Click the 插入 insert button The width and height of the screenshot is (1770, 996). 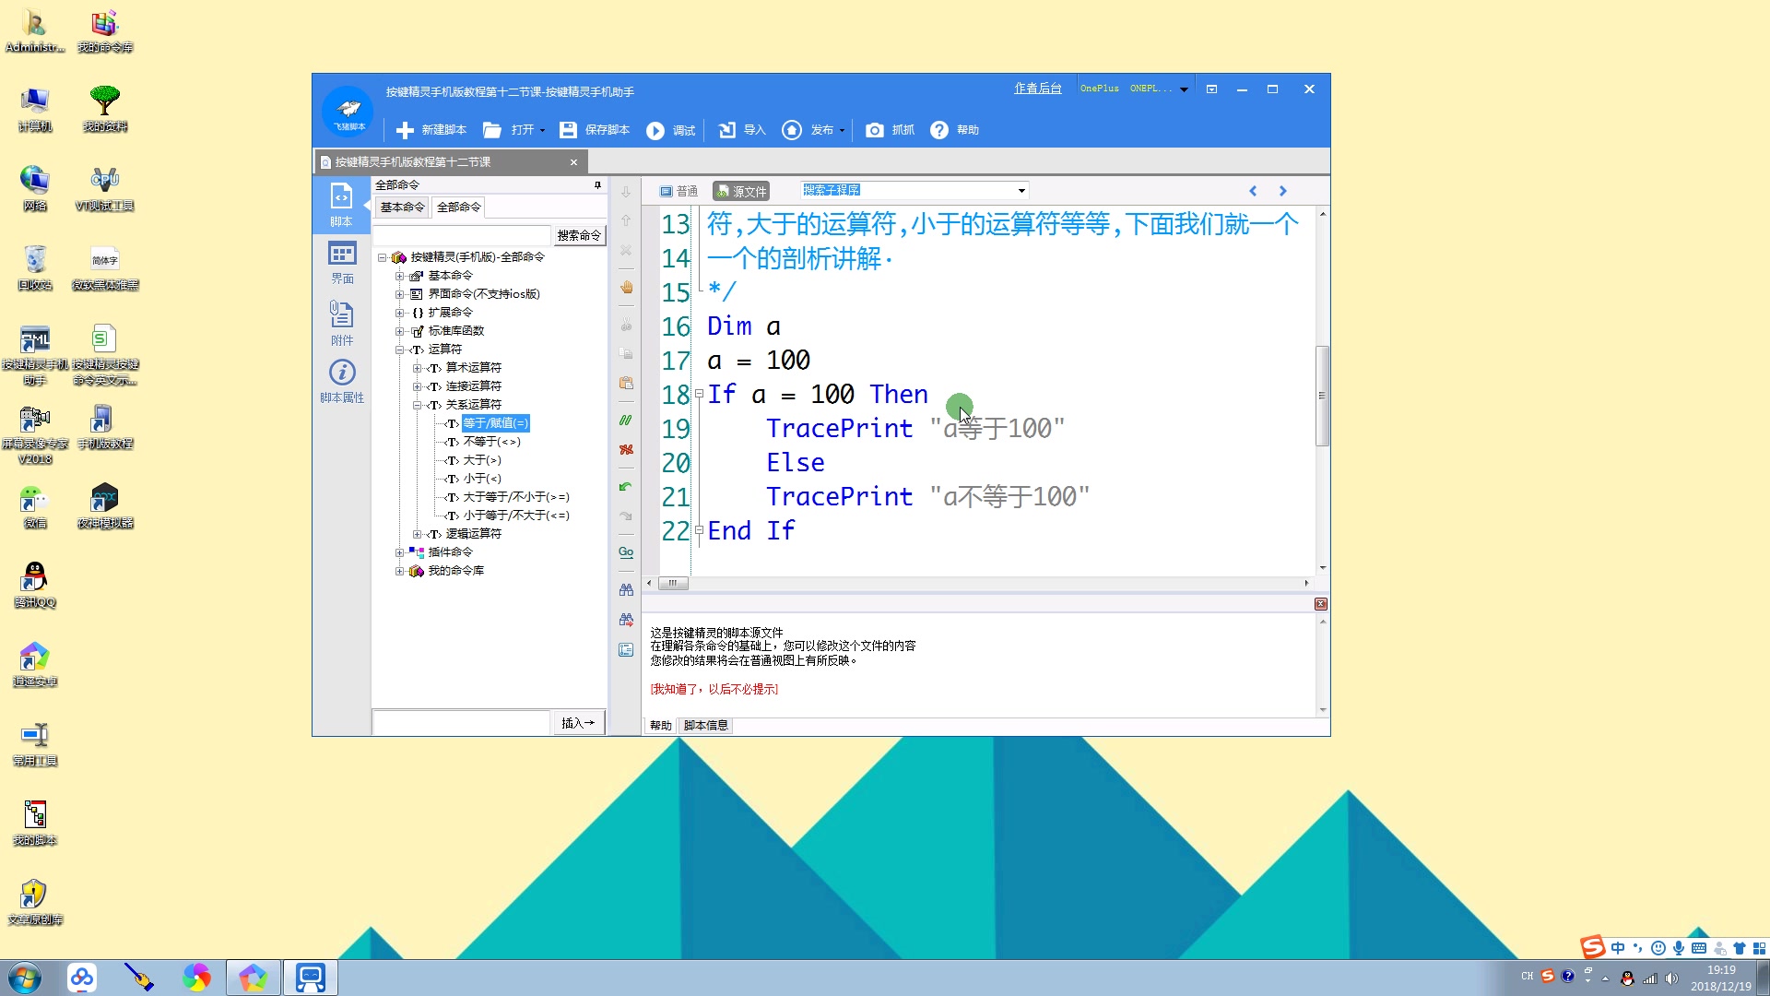(578, 723)
